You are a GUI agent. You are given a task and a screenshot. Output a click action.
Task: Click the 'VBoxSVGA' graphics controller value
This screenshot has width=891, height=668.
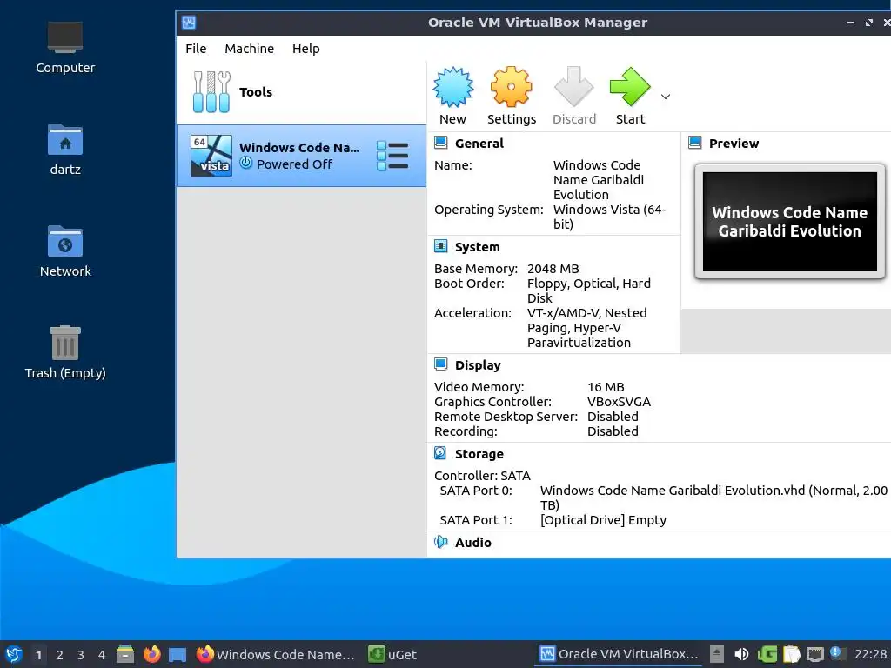[x=619, y=402]
